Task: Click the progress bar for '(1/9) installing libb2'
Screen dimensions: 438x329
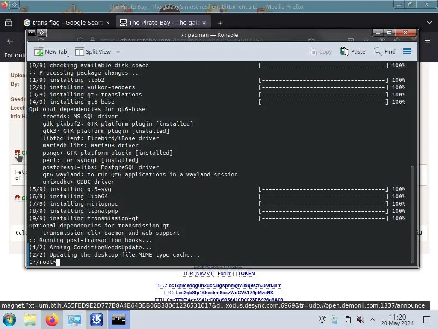Action: click(323, 80)
